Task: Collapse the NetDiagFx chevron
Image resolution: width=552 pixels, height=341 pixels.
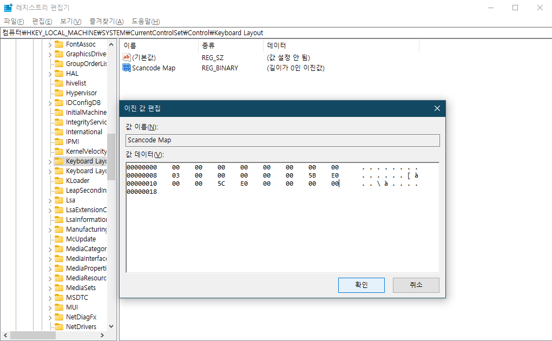Action: [x=49, y=317]
